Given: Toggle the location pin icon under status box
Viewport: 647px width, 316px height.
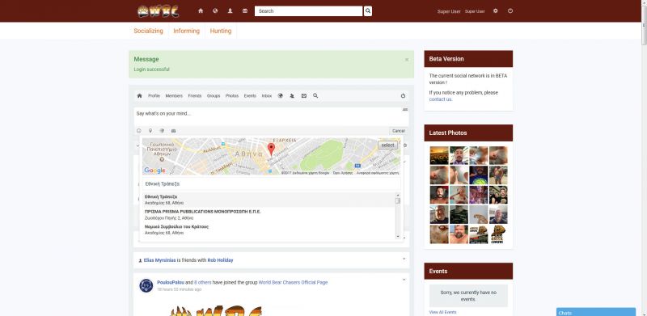Looking at the screenshot, I should coord(150,131).
